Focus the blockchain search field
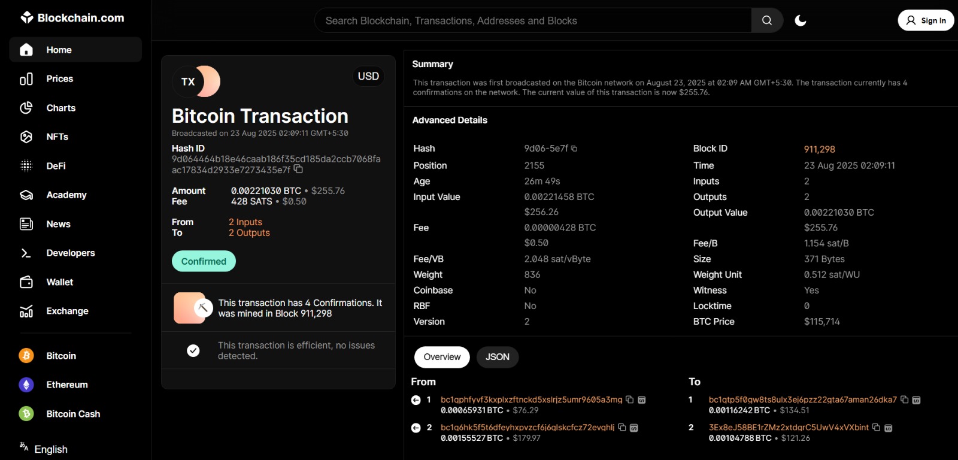This screenshot has height=460, width=958. pyautogui.click(x=533, y=20)
